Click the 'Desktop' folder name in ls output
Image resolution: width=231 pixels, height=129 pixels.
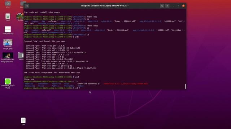(29, 83)
